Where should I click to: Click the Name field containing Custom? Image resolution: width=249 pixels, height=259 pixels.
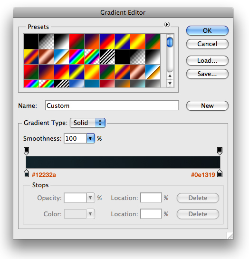tap(112, 106)
